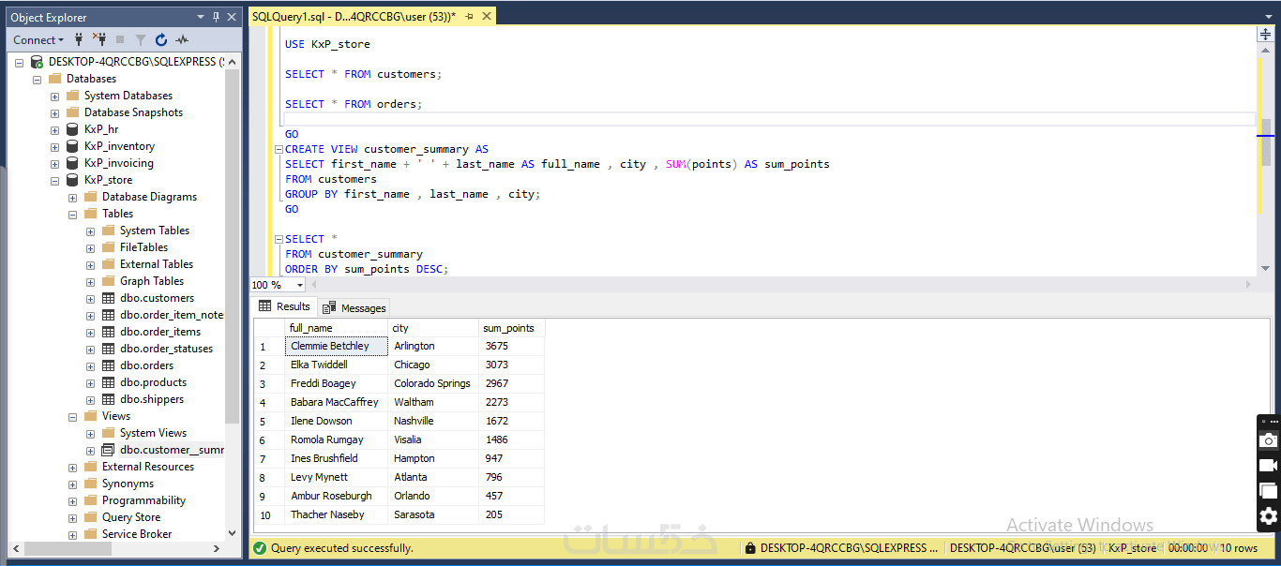Image resolution: width=1281 pixels, height=566 pixels.
Task: Switch to the Messages tab
Action: pyautogui.click(x=354, y=307)
